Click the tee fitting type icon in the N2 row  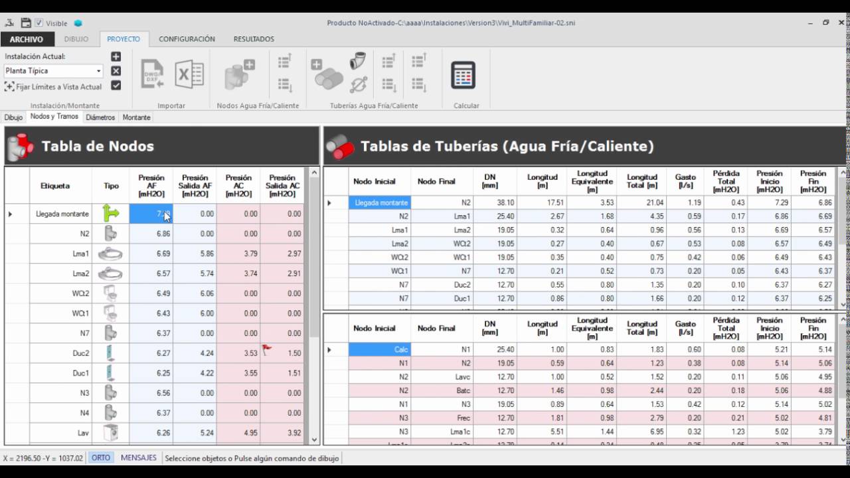coord(111,234)
